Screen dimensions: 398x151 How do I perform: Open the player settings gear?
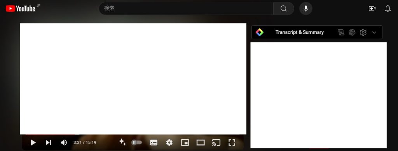pos(169,142)
